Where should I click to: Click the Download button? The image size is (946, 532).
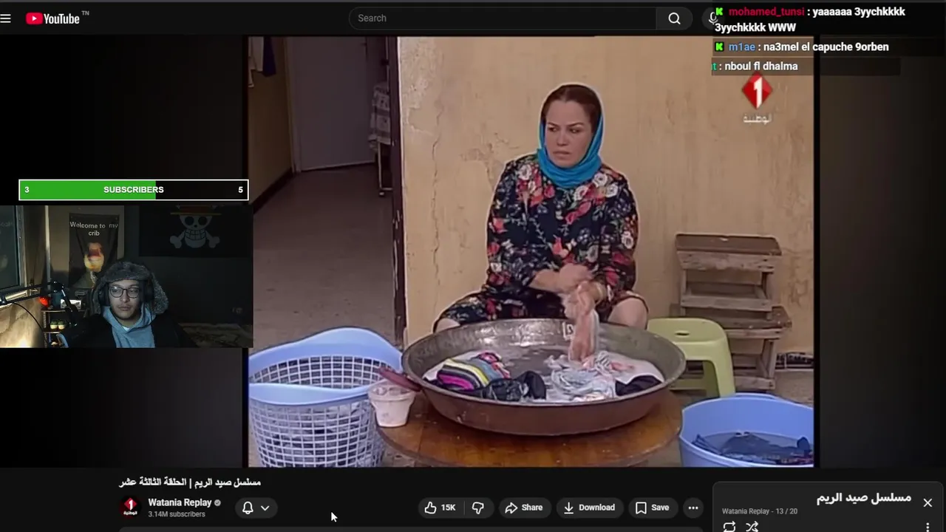pyautogui.click(x=589, y=508)
